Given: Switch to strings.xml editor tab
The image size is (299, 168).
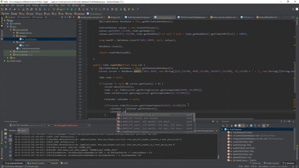Looking at the screenshot, I should pos(115,17).
